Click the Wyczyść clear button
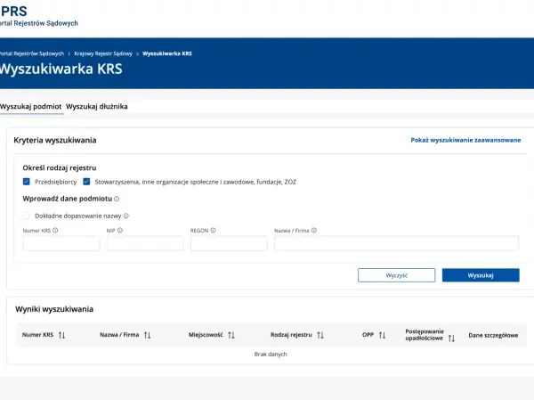This screenshot has height=400, width=534. (396, 275)
